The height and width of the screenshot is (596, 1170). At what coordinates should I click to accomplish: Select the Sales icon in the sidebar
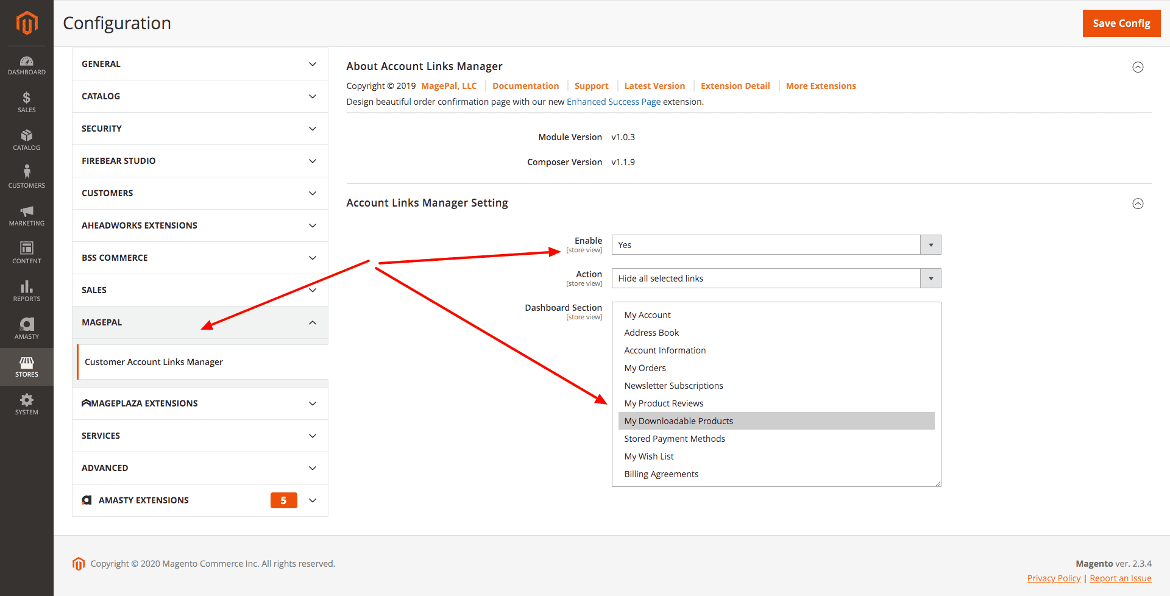26,102
